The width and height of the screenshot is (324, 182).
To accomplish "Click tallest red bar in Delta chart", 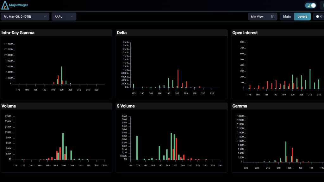I will point(178,79).
